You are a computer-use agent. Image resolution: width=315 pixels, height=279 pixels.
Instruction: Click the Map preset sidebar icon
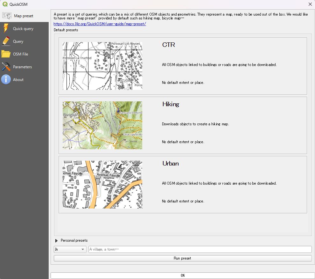click(x=7, y=16)
